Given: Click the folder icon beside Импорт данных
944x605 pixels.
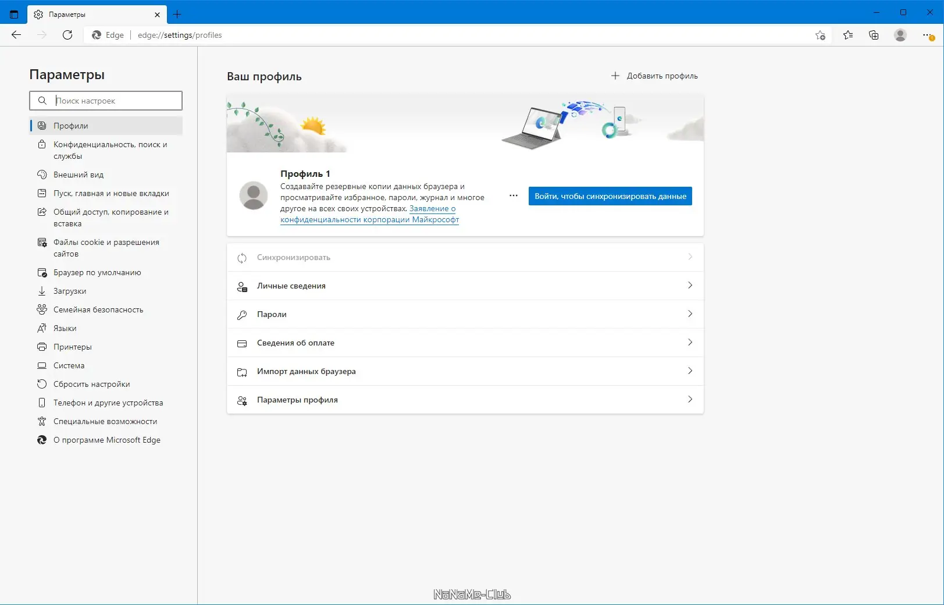Looking at the screenshot, I should click(242, 372).
